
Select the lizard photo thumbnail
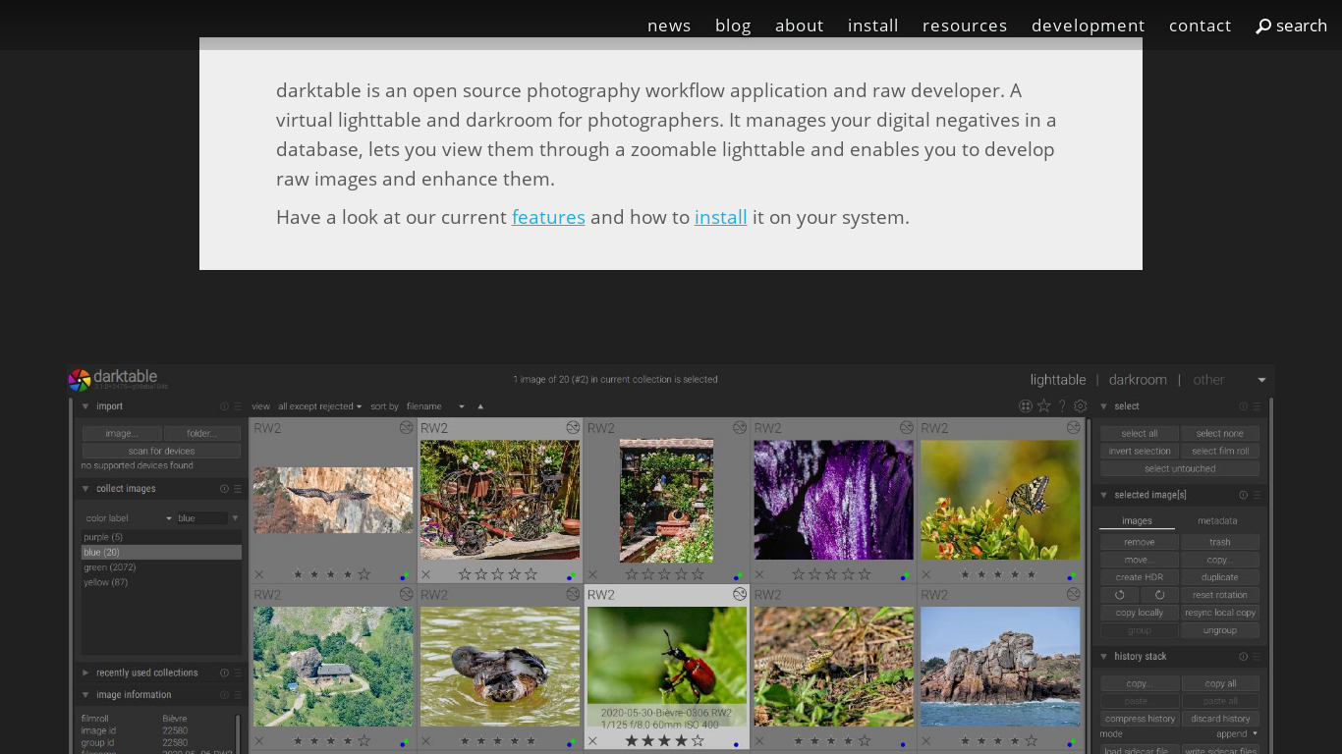coord(833,667)
